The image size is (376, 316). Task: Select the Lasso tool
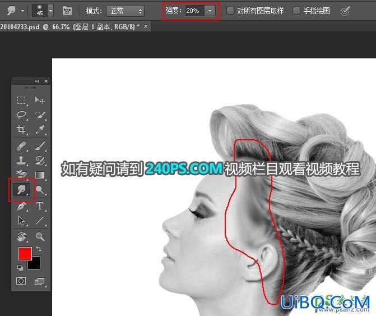click(x=21, y=115)
